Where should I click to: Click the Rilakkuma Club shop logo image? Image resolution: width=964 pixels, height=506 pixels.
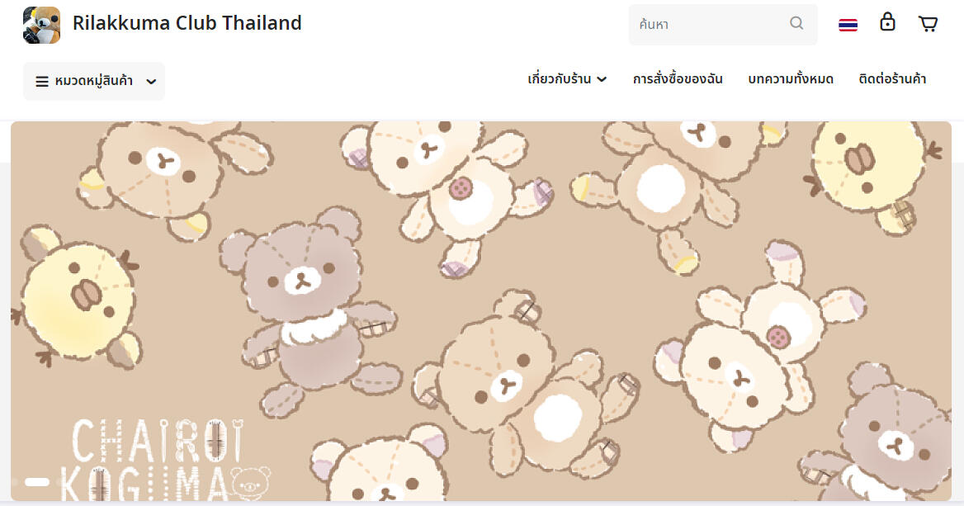[x=42, y=26]
